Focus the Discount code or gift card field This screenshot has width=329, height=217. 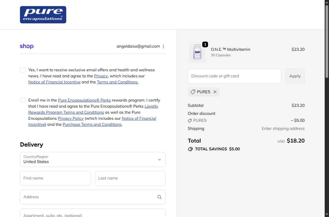tap(234, 76)
